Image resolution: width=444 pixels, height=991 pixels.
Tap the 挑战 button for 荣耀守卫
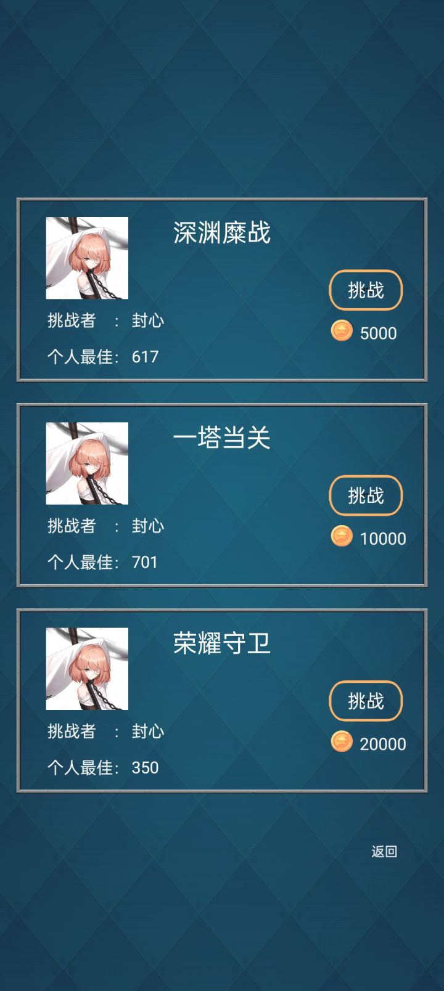[x=366, y=701]
